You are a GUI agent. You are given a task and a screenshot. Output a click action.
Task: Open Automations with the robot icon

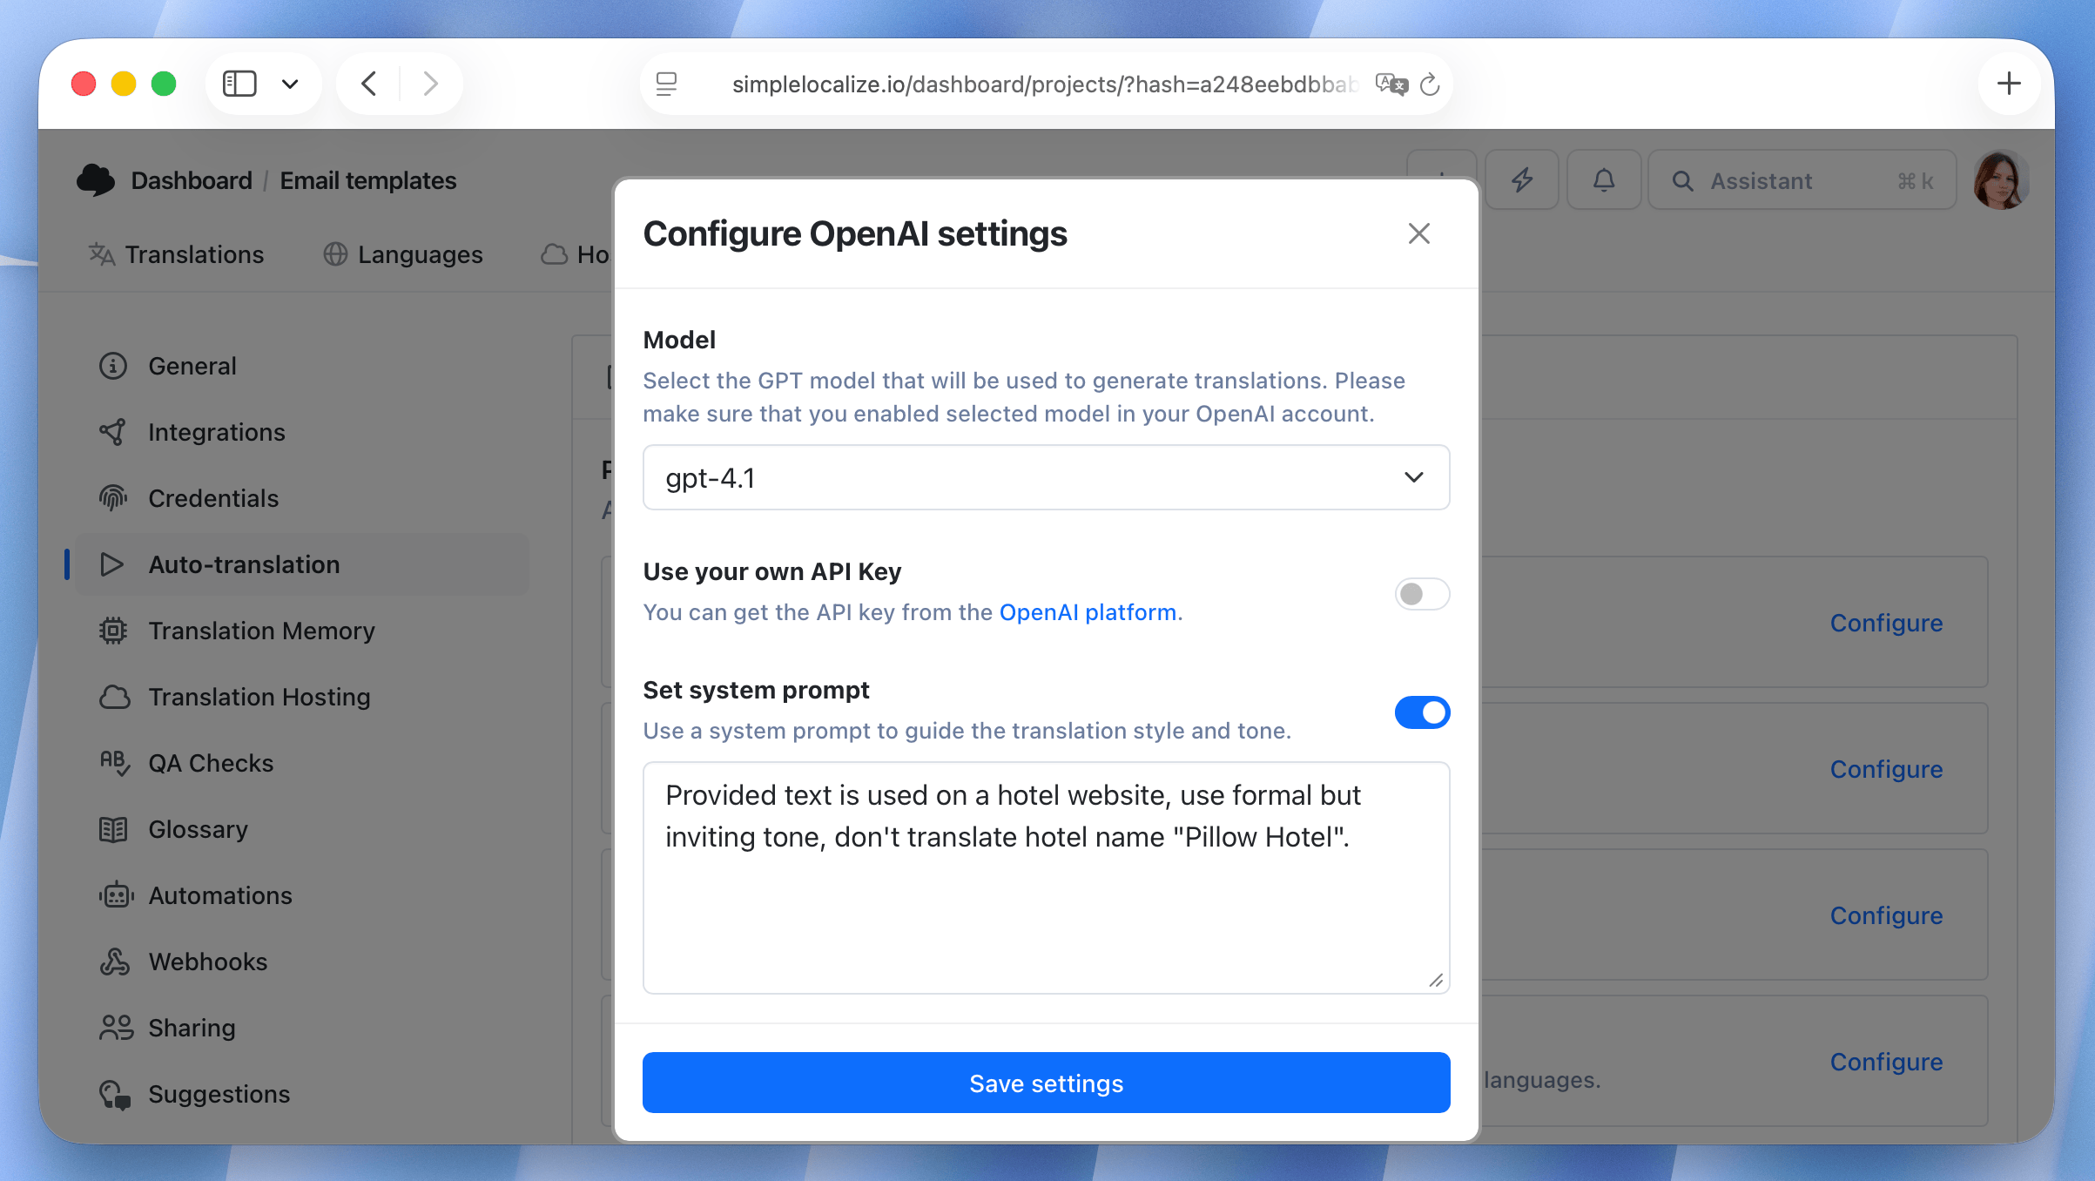pyautogui.click(x=219, y=895)
